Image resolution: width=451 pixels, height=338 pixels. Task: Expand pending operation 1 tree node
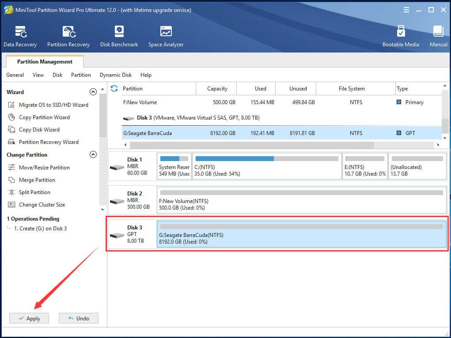pyautogui.click(x=9, y=228)
